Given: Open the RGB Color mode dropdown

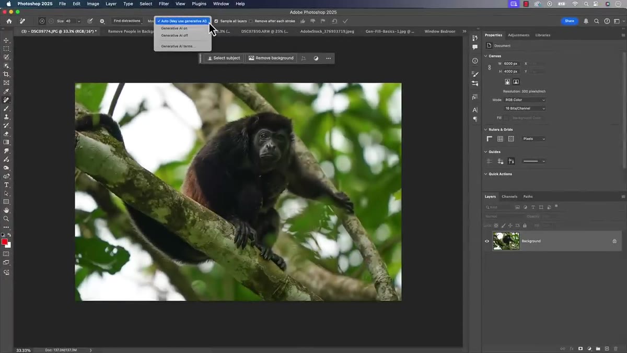Looking at the screenshot, I should (525, 100).
